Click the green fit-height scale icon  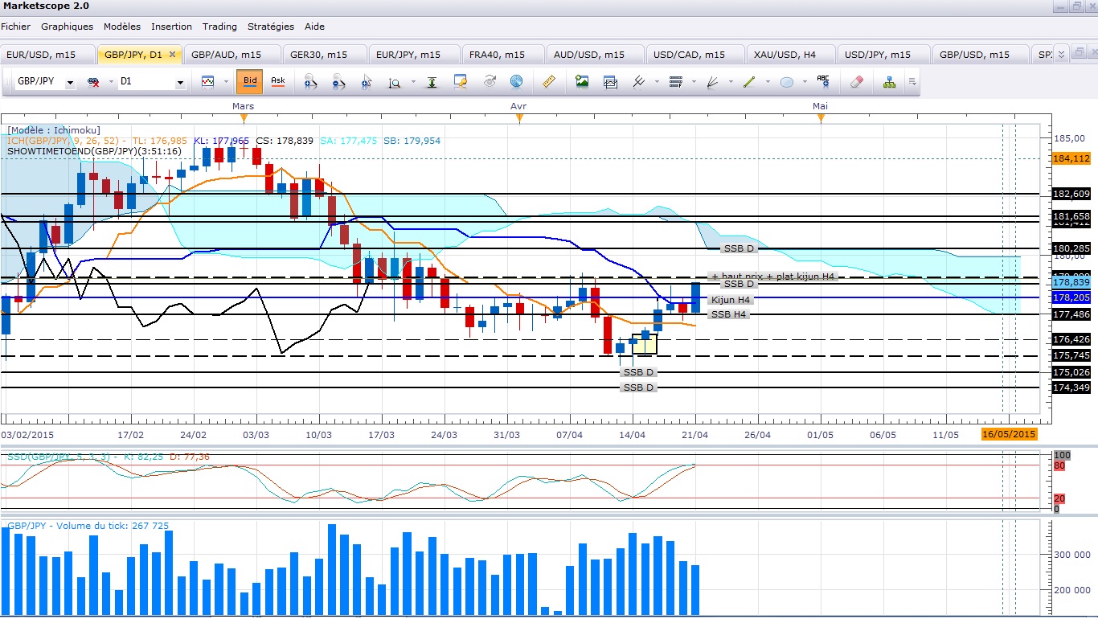tap(432, 82)
